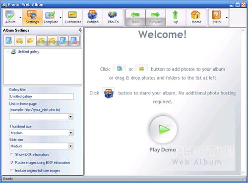Screen dimensions: 248x183
Task: Click the welcome page scrollbar down arrow
Action: coord(243,173)
